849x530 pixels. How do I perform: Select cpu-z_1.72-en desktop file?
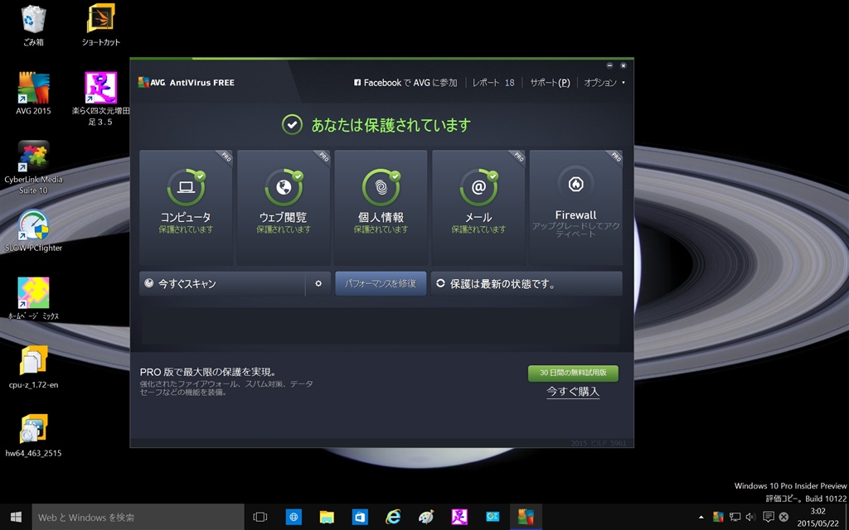[33, 367]
